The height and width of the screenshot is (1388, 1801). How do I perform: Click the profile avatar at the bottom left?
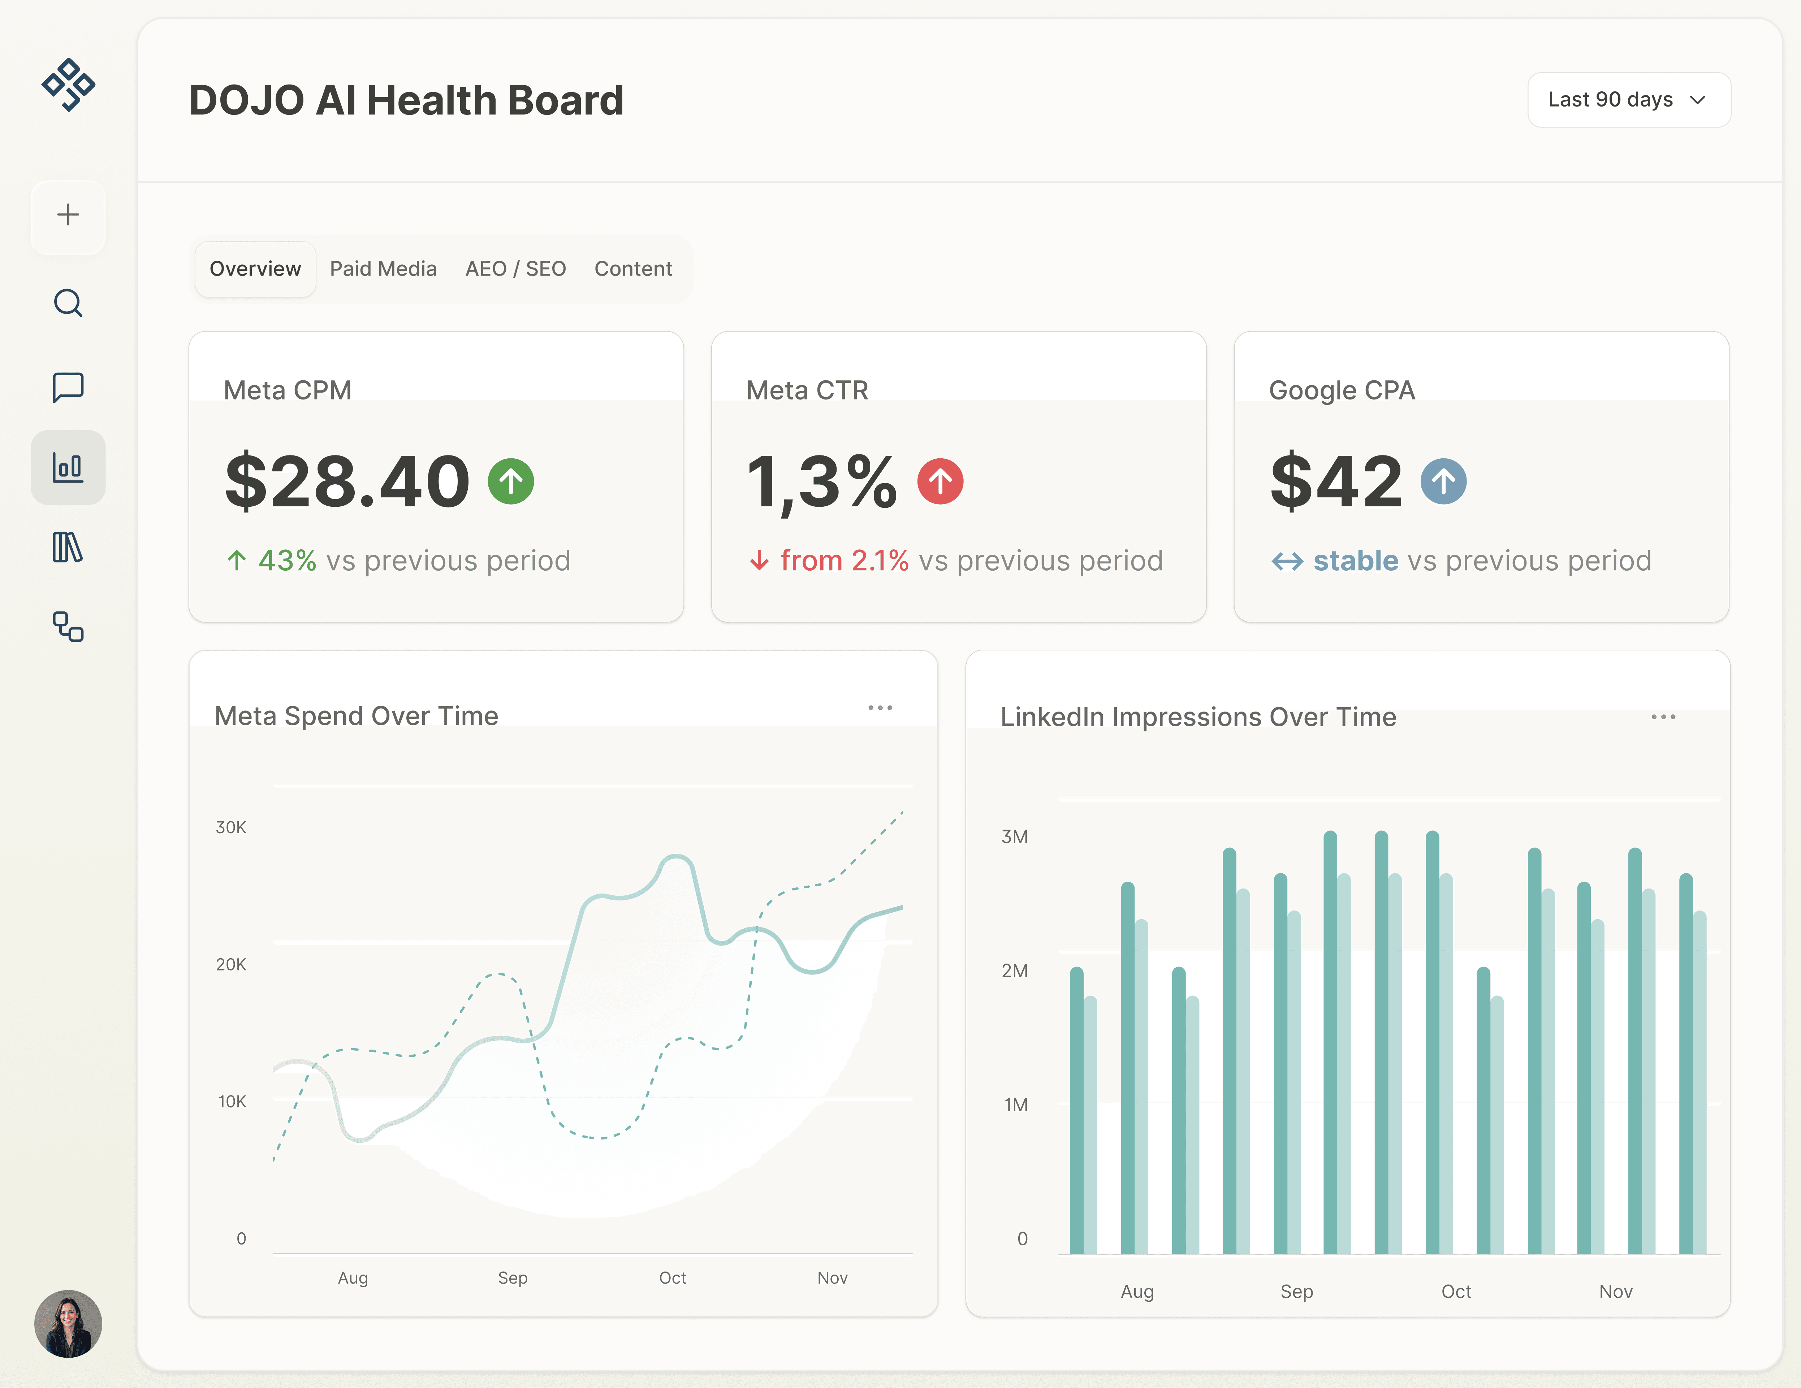pos(68,1324)
